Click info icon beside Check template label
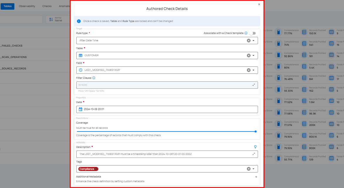 pos(246,33)
